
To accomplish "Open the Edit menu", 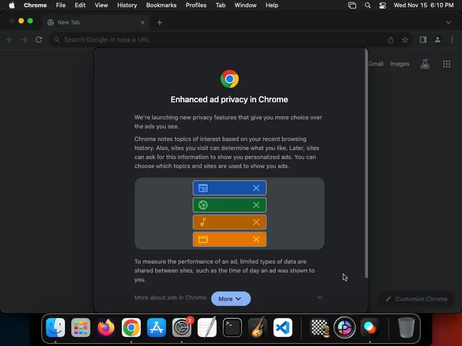I will (80, 5).
